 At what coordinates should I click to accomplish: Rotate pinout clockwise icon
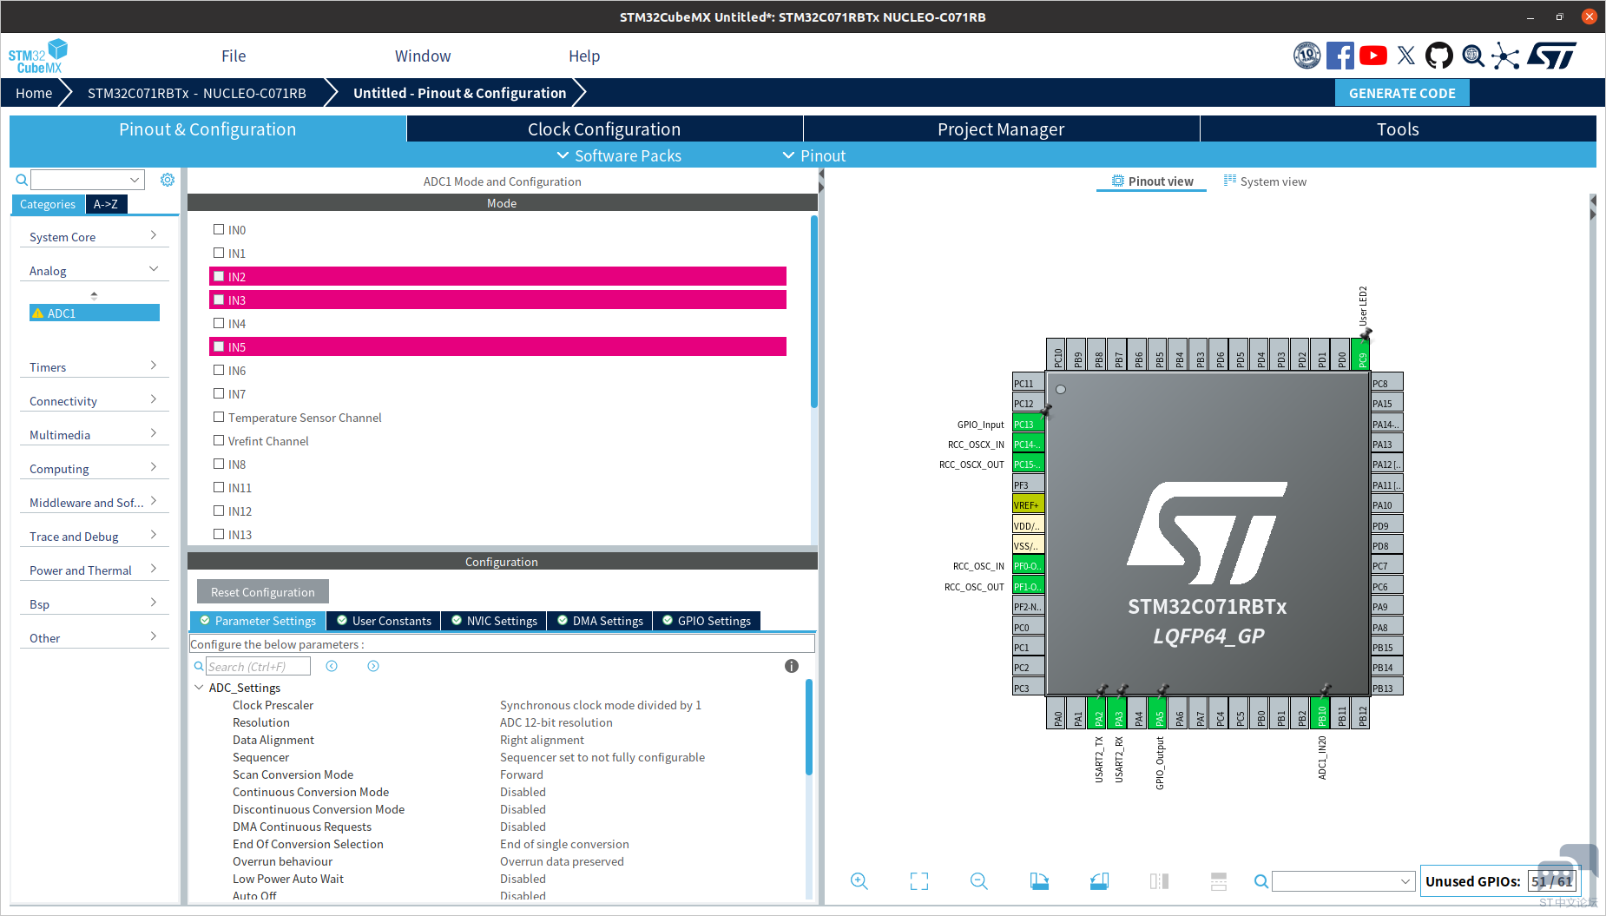pyautogui.click(x=1039, y=881)
